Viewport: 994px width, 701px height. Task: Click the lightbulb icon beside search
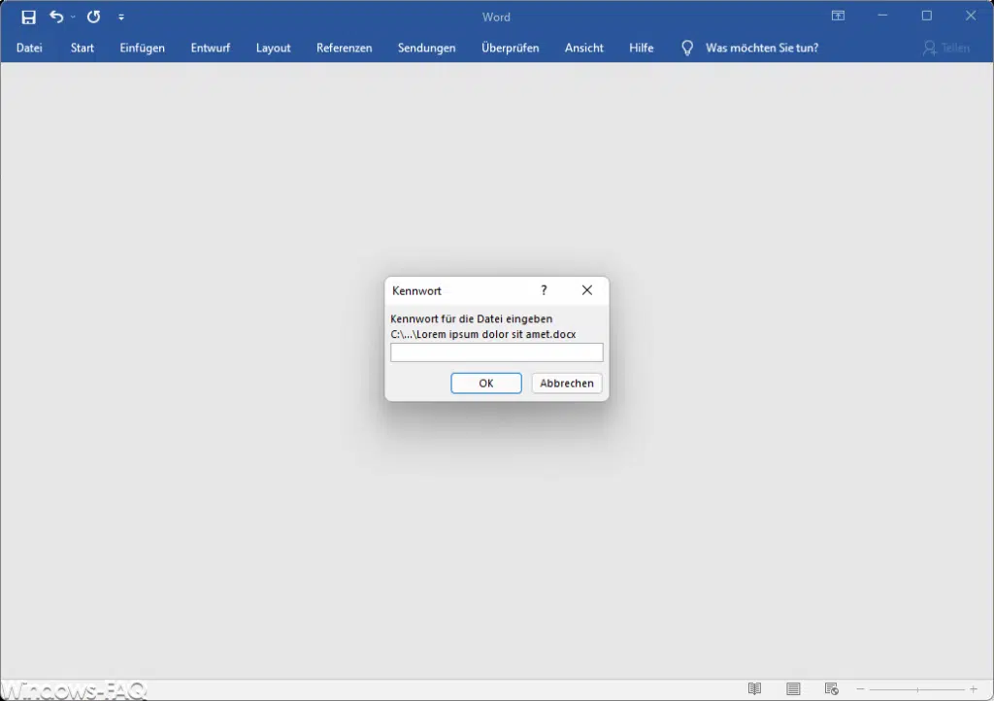(687, 48)
